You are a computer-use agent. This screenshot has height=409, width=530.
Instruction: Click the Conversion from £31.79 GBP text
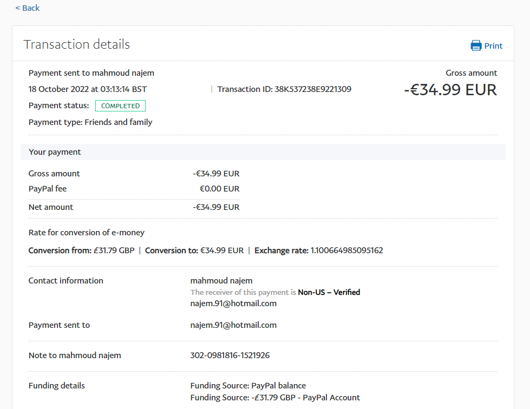pos(81,250)
